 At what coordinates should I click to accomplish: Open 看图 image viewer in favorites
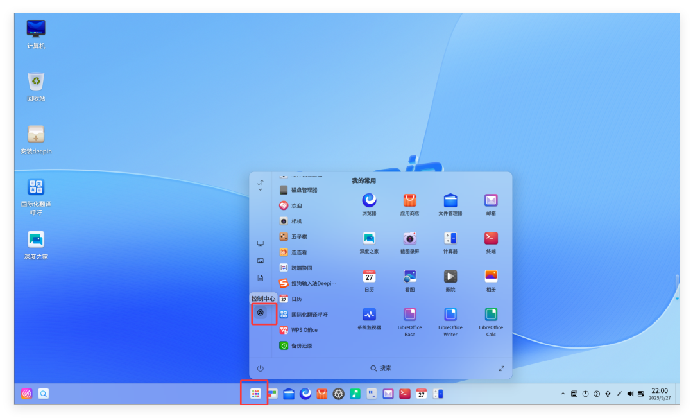pos(409,281)
